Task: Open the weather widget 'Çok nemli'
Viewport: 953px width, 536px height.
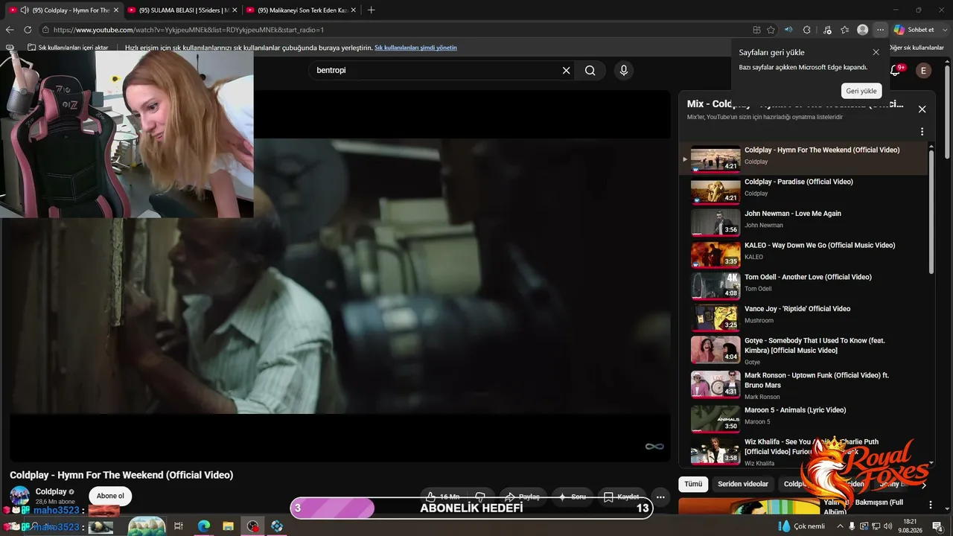Action: [802, 526]
